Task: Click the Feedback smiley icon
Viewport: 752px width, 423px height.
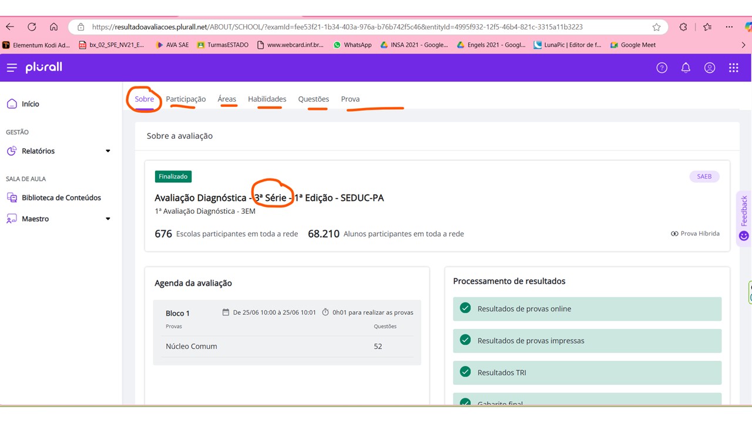Action: point(744,236)
